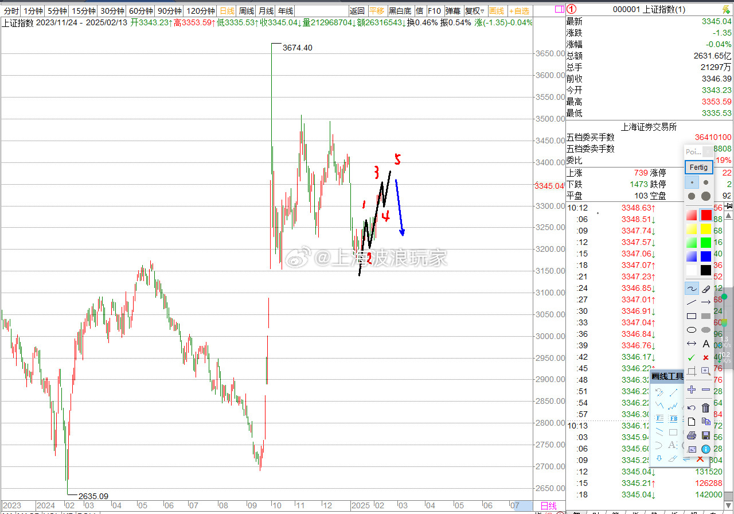Select the green checkmark stamp
The image size is (734, 514).
[692, 357]
